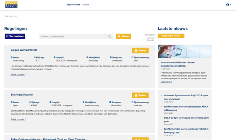Start search with yellow Zoeken button
236x140 pixels.
[x=123, y=36]
